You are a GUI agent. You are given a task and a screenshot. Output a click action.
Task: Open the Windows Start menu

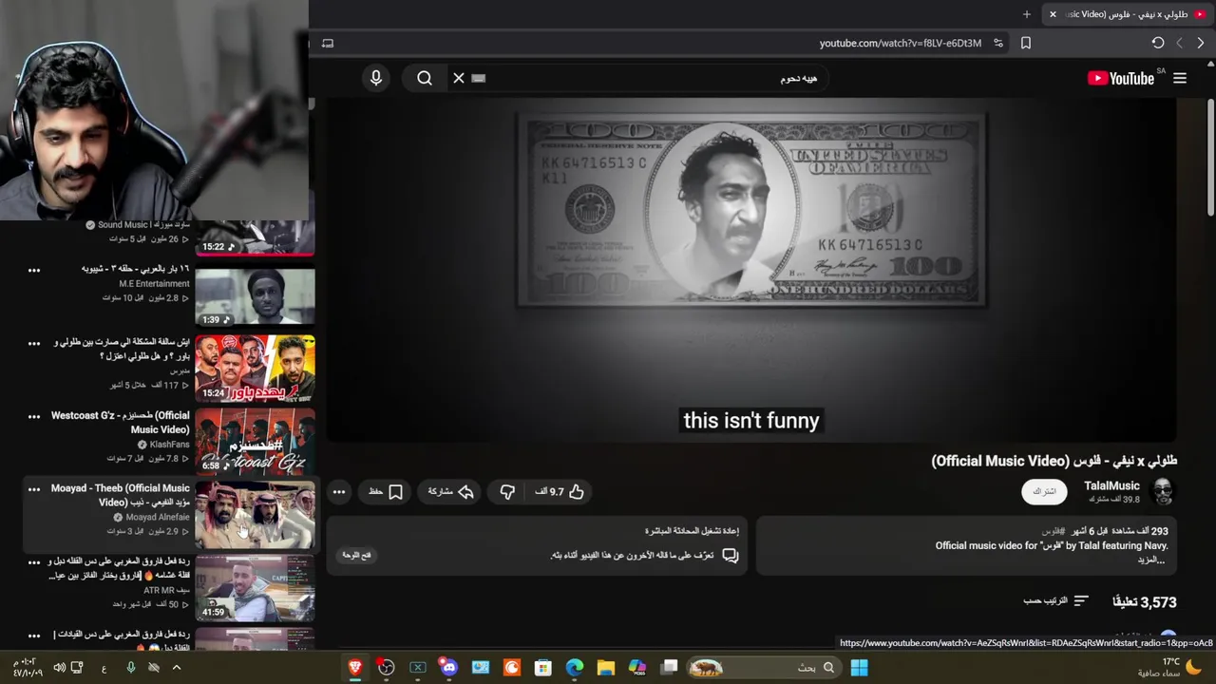859,668
